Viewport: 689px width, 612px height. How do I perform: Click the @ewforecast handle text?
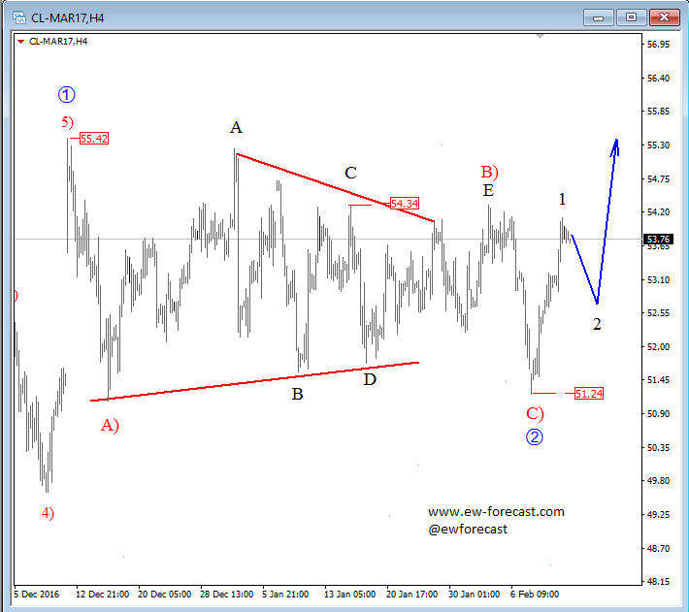tap(468, 529)
